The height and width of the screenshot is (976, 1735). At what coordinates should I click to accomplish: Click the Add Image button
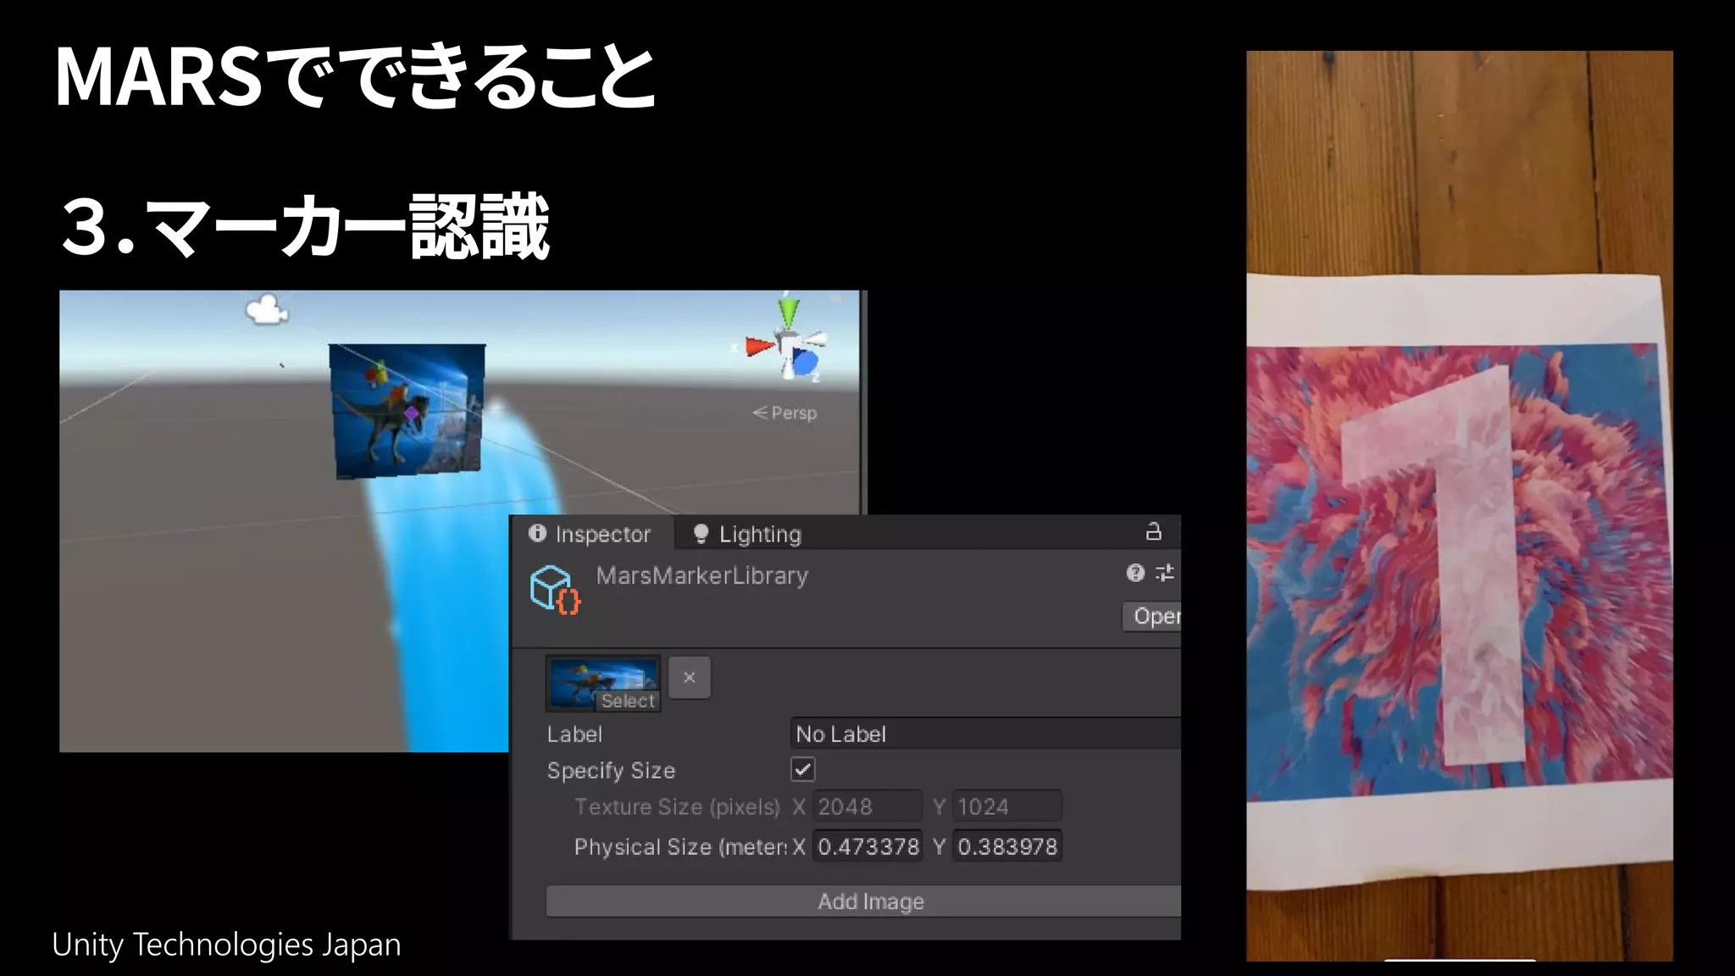(863, 901)
